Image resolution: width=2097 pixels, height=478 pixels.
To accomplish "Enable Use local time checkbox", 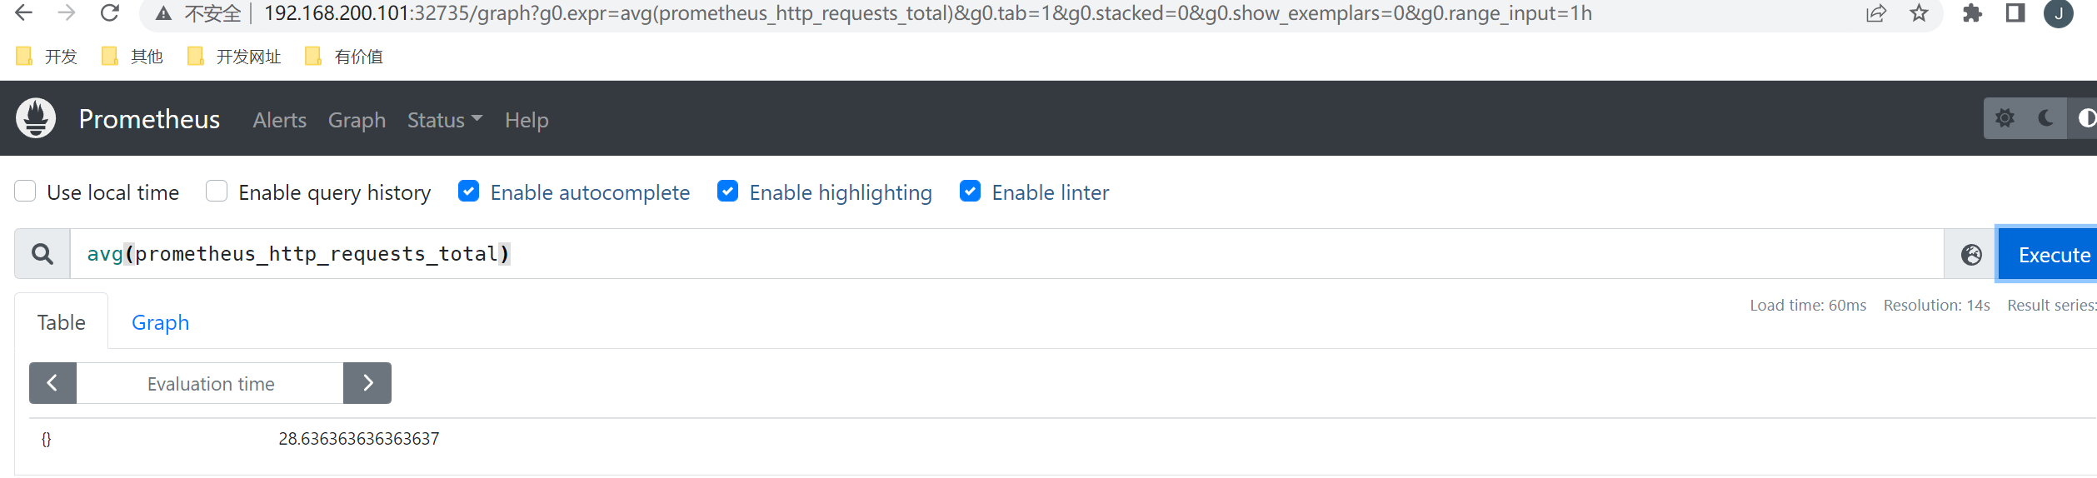I will (25, 192).
